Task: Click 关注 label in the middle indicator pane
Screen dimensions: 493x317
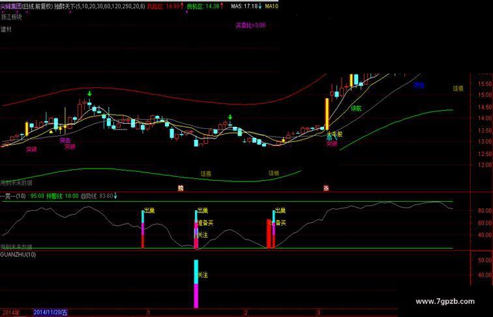Action: point(203,235)
